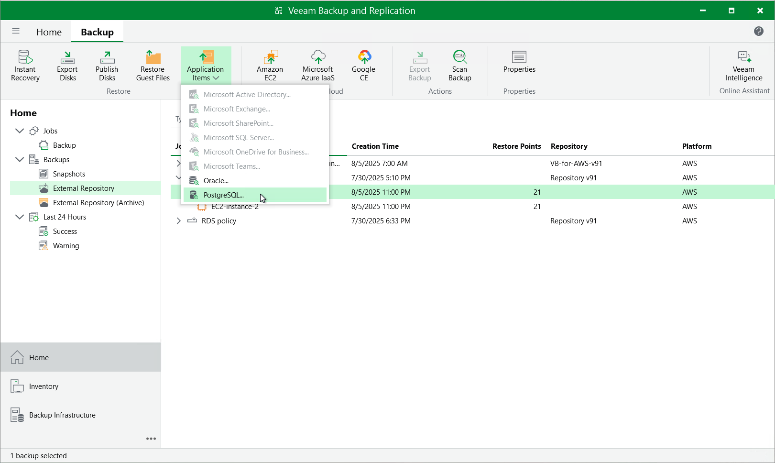Click the Last 24 Hours node icon
The height and width of the screenshot is (463, 775).
[34, 217]
